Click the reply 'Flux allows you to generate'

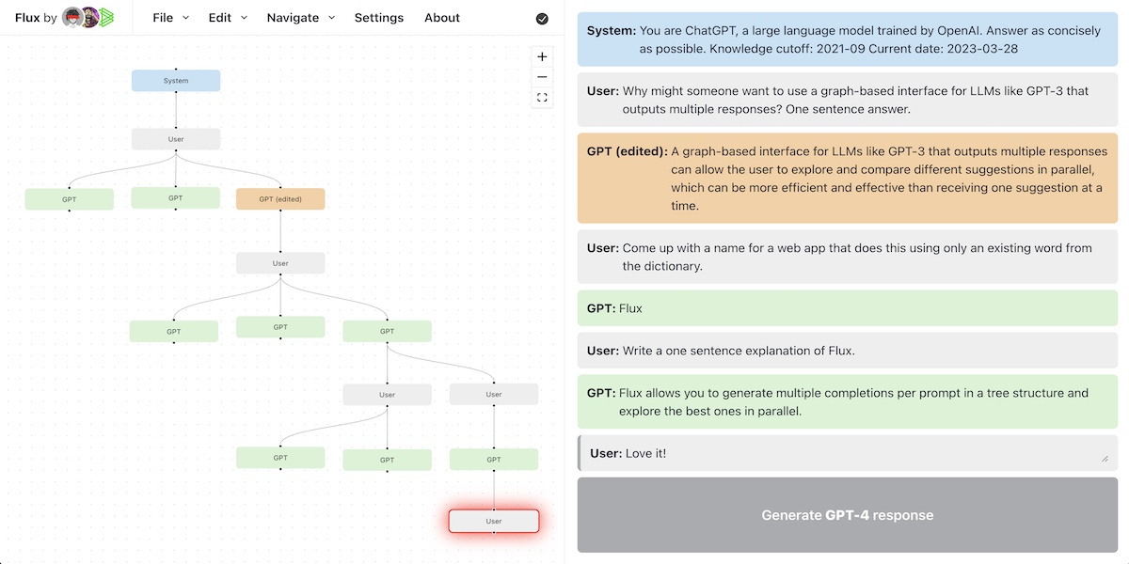pyautogui.click(x=848, y=402)
